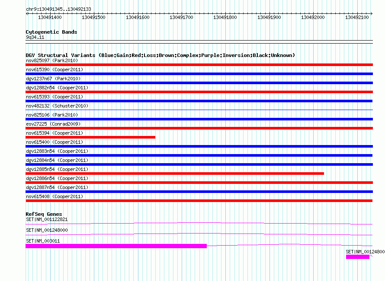The height and width of the screenshot is (281, 385).
Task: Click the short red bar of nsv615394
Action: (90, 137)
